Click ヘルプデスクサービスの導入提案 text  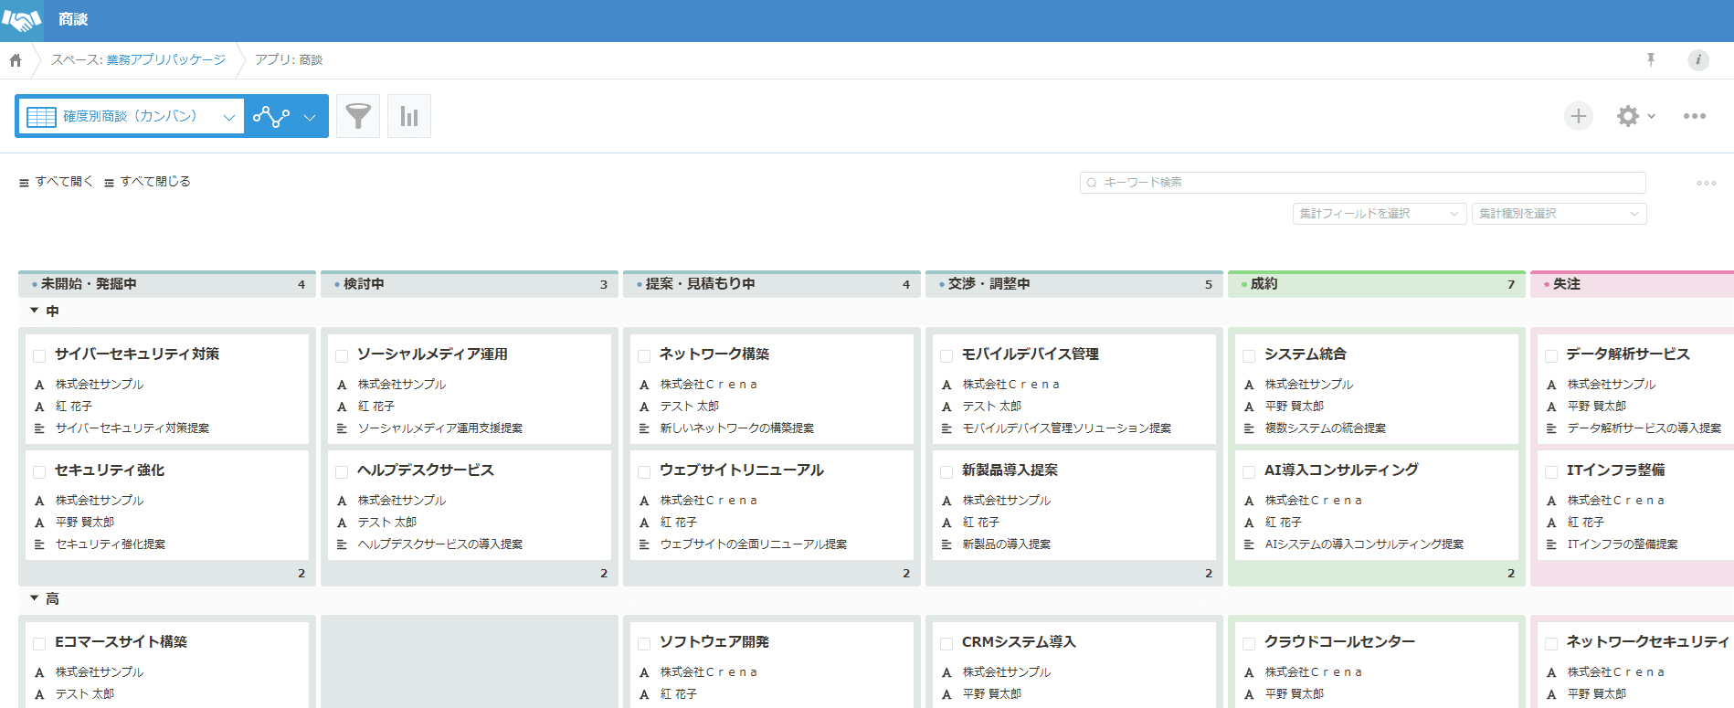coord(439,544)
